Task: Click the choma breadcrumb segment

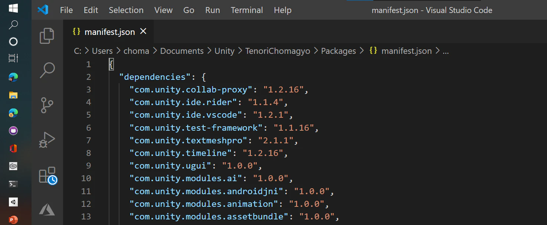Action: tap(136, 51)
